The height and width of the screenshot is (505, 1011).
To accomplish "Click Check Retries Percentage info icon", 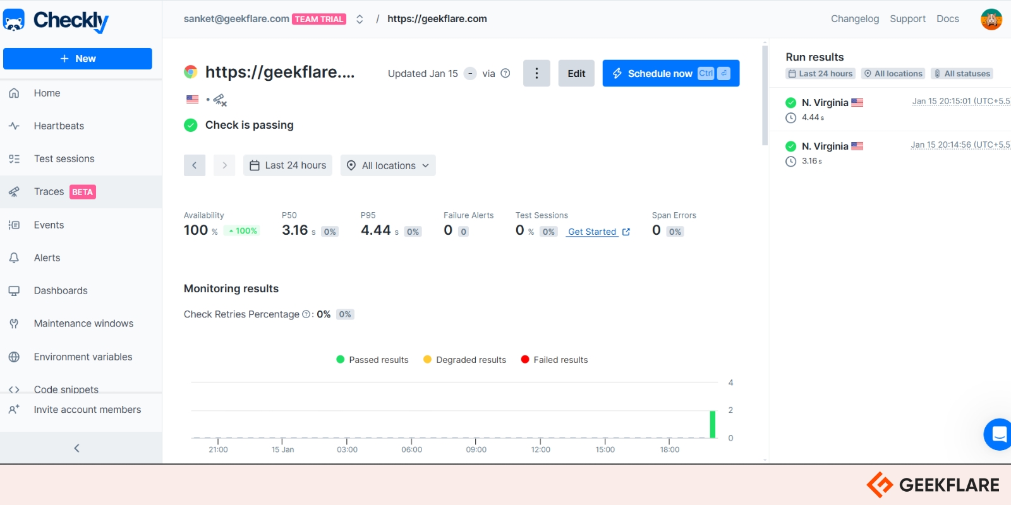I will 306,314.
